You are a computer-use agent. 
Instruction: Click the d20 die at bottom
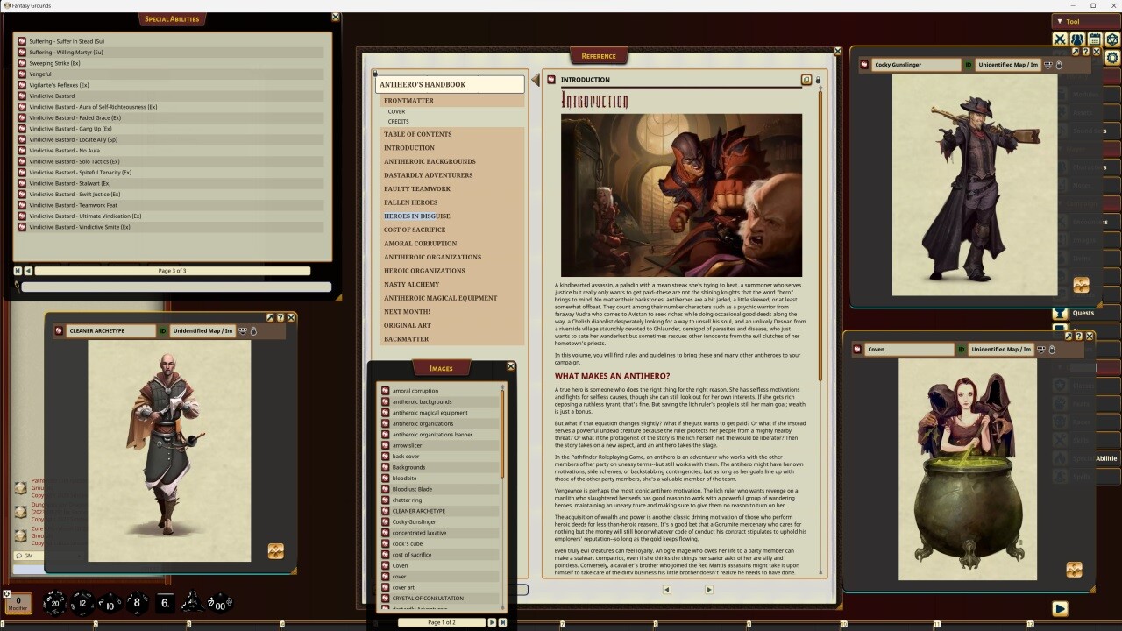click(55, 603)
